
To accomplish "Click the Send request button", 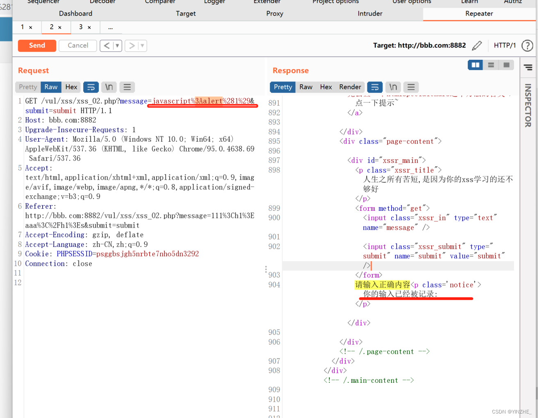I will pyautogui.click(x=37, y=45).
